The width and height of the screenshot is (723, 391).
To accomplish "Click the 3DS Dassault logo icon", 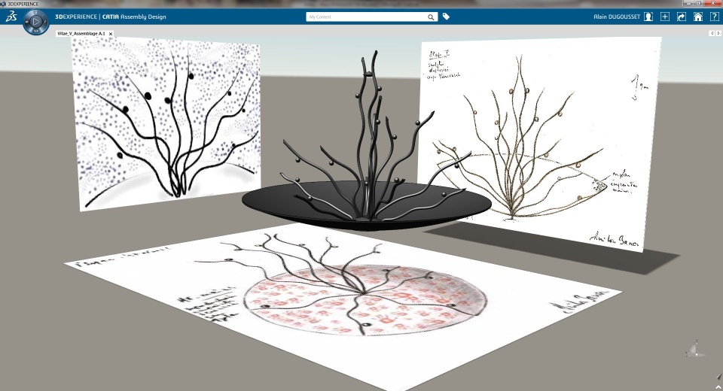I will click(x=11, y=17).
